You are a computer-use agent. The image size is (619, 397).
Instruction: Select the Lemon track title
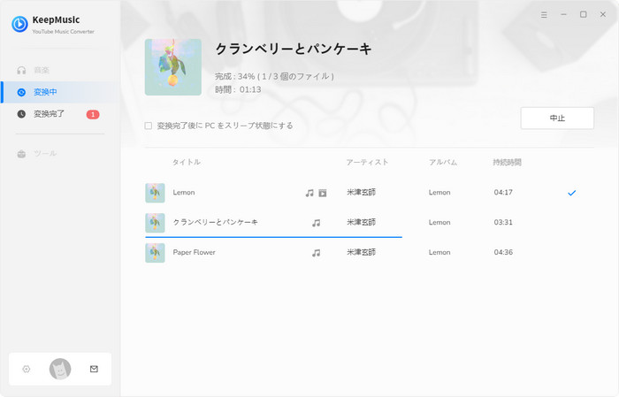tap(184, 193)
